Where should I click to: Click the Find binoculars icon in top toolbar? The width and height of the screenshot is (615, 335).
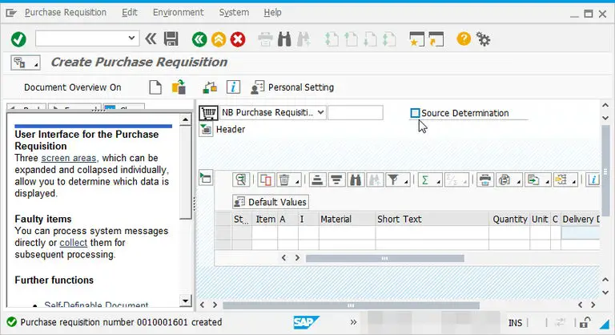(x=284, y=39)
